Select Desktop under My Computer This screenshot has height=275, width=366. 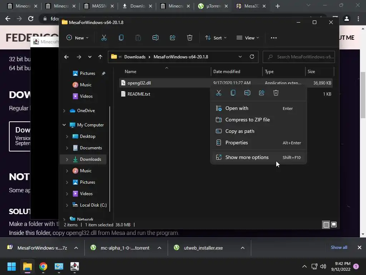pos(88,136)
